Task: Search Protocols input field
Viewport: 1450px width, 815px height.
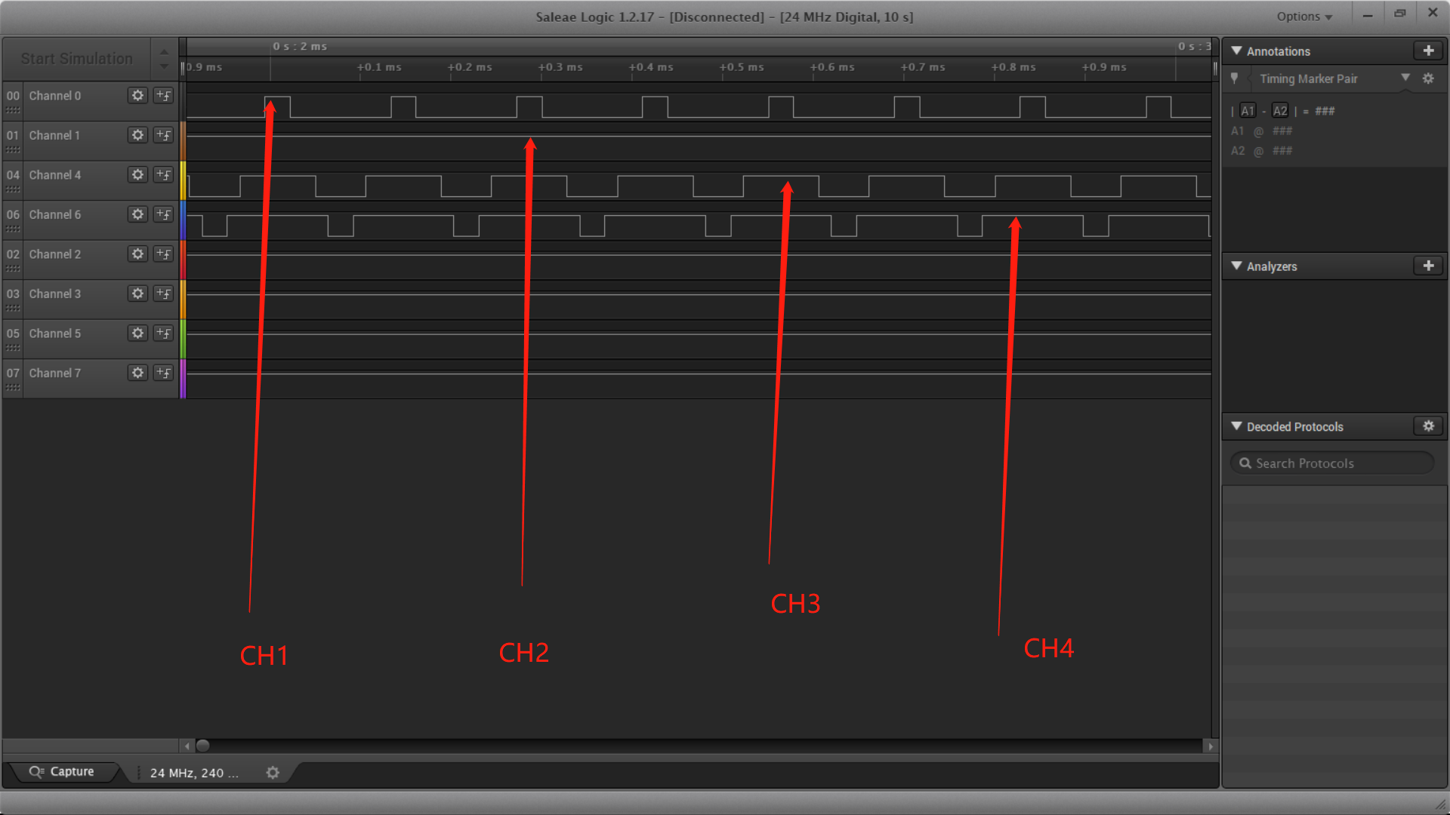Action: point(1334,463)
